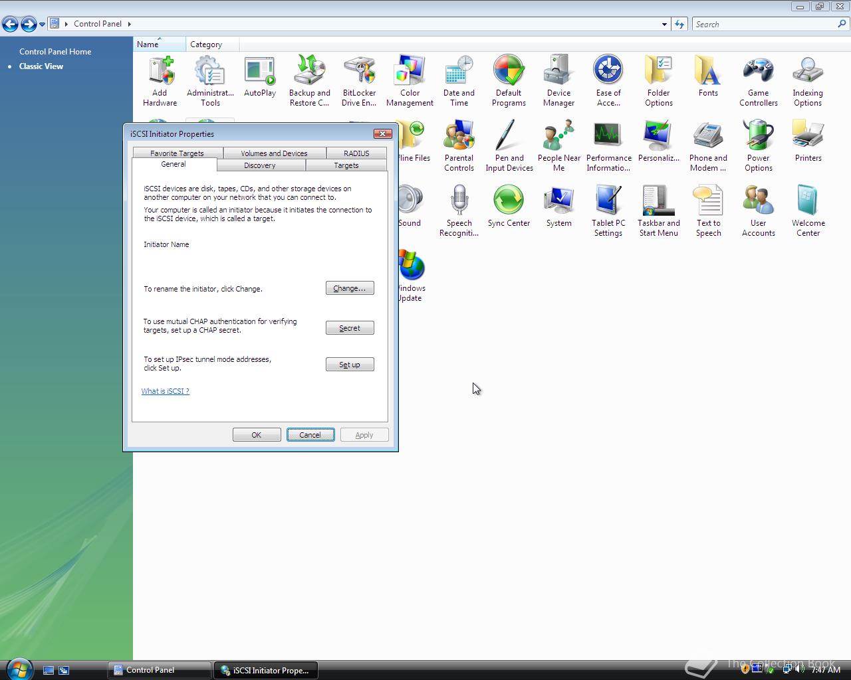Open Windows Update icon
This screenshot has width=851, height=680.
[412, 276]
